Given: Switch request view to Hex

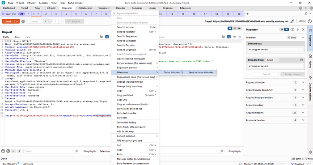Looking at the screenshot, I should pyautogui.click(x=28, y=37).
